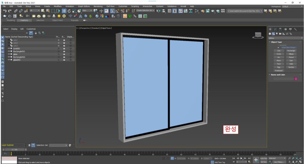Toggle the Scene Explorer icon
The height and width of the screenshot is (164, 304).
click(x=169, y=11)
